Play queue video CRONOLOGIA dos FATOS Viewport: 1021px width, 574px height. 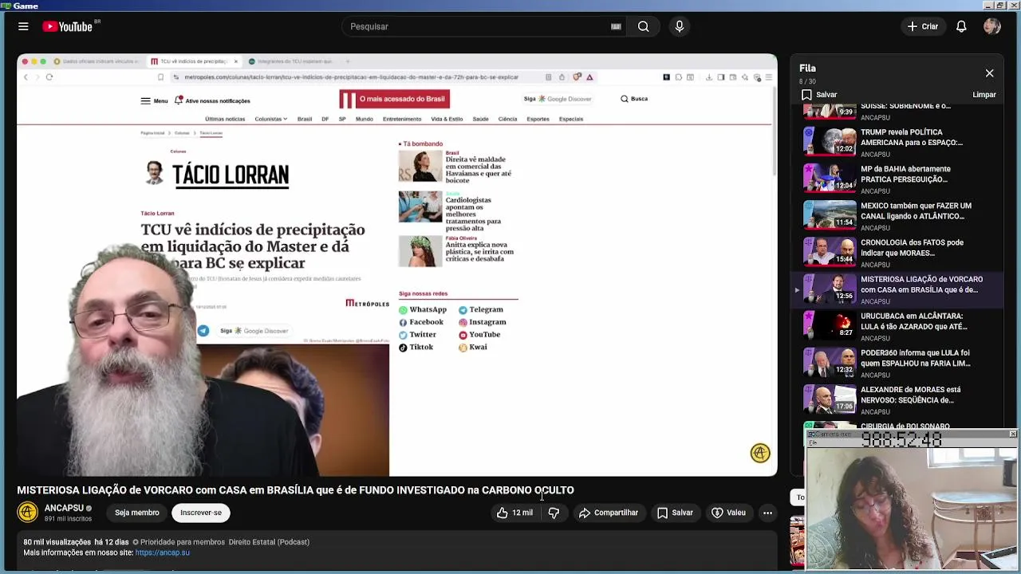[x=912, y=247]
